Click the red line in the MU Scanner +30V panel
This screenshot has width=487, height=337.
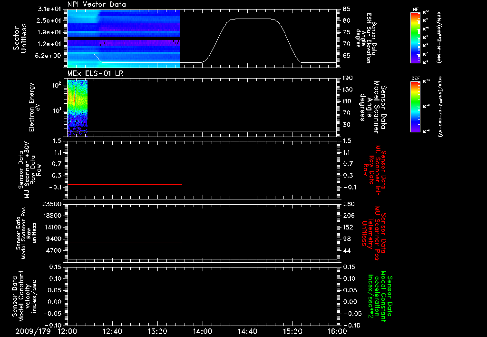125,184
